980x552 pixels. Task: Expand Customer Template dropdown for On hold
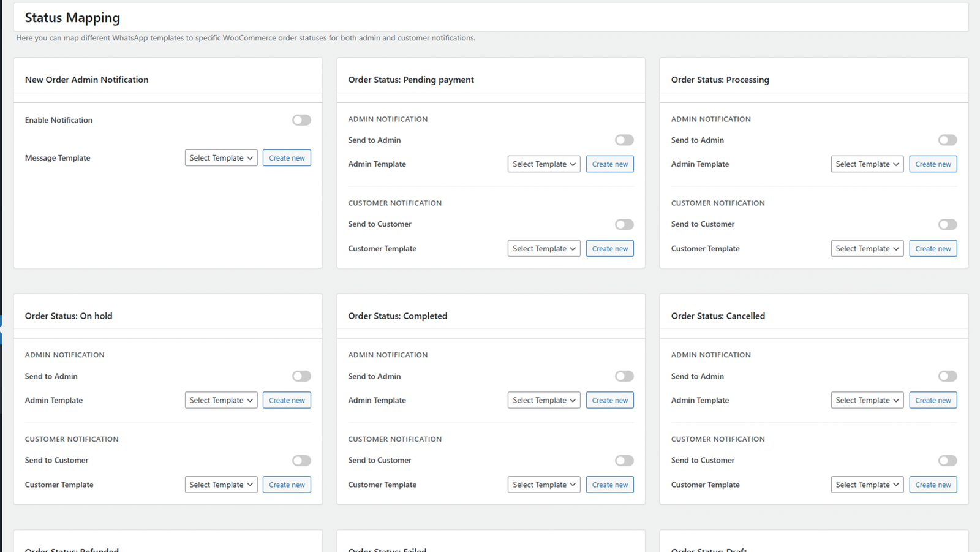click(x=221, y=485)
